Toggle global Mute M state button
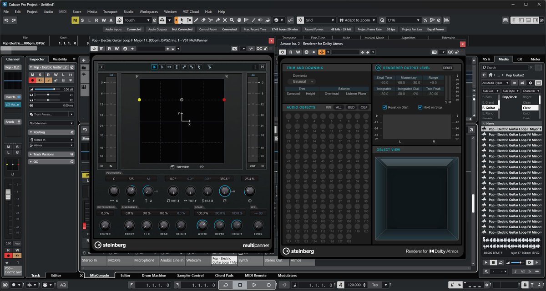Image resolution: width=546 pixels, height=291 pixels. click(x=75, y=20)
